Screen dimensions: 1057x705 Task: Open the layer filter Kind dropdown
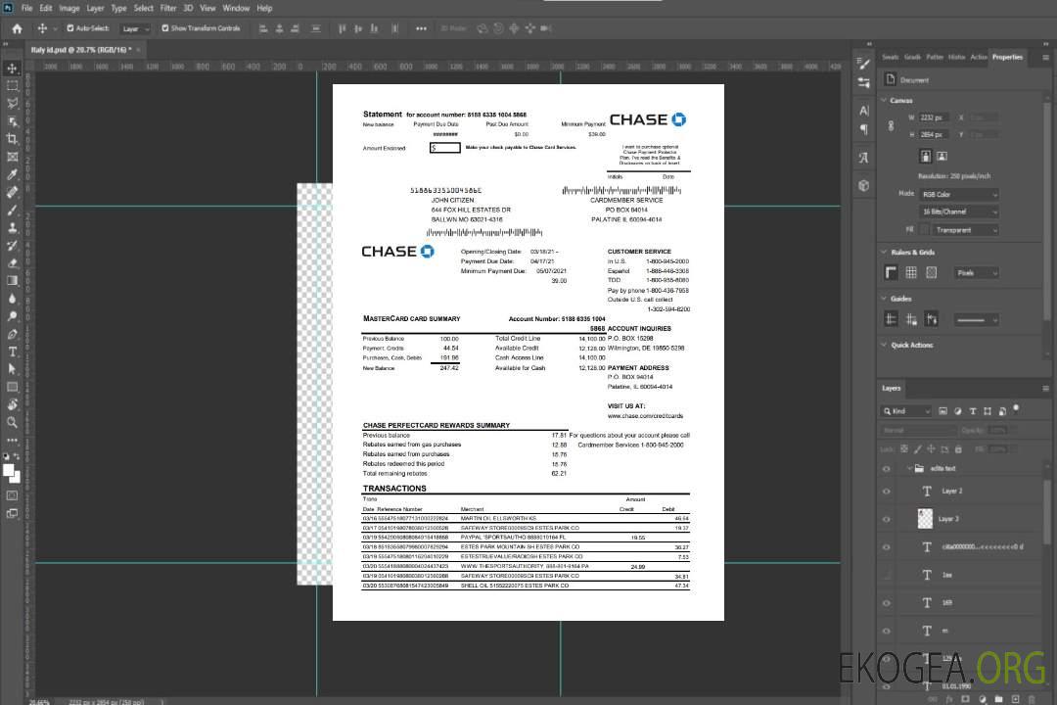[x=906, y=411]
